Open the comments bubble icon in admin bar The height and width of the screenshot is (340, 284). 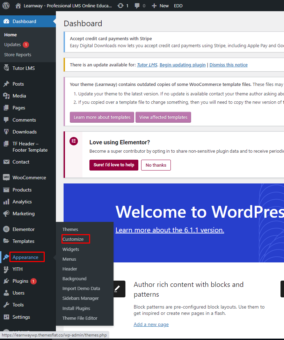coord(137,6)
